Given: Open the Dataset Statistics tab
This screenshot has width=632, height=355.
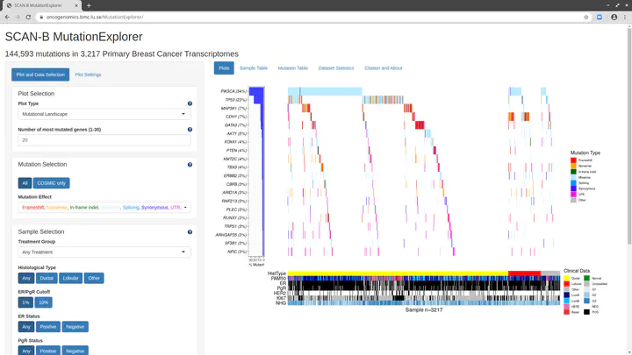Looking at the screenshot, I should point(335,67).
